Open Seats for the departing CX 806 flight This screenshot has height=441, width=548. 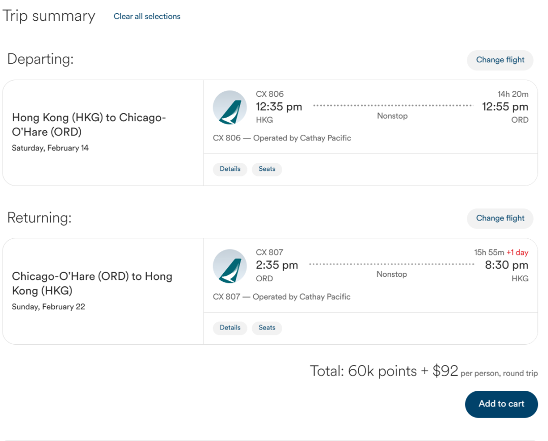pyautogui.click(x=267, y=169)
